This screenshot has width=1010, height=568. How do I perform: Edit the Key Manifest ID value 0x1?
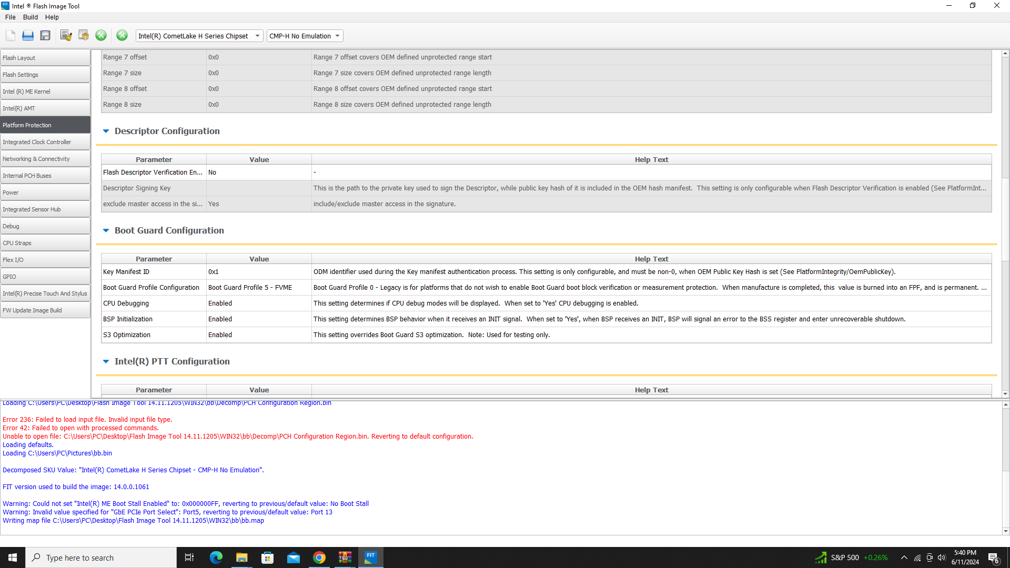(259, 272)
